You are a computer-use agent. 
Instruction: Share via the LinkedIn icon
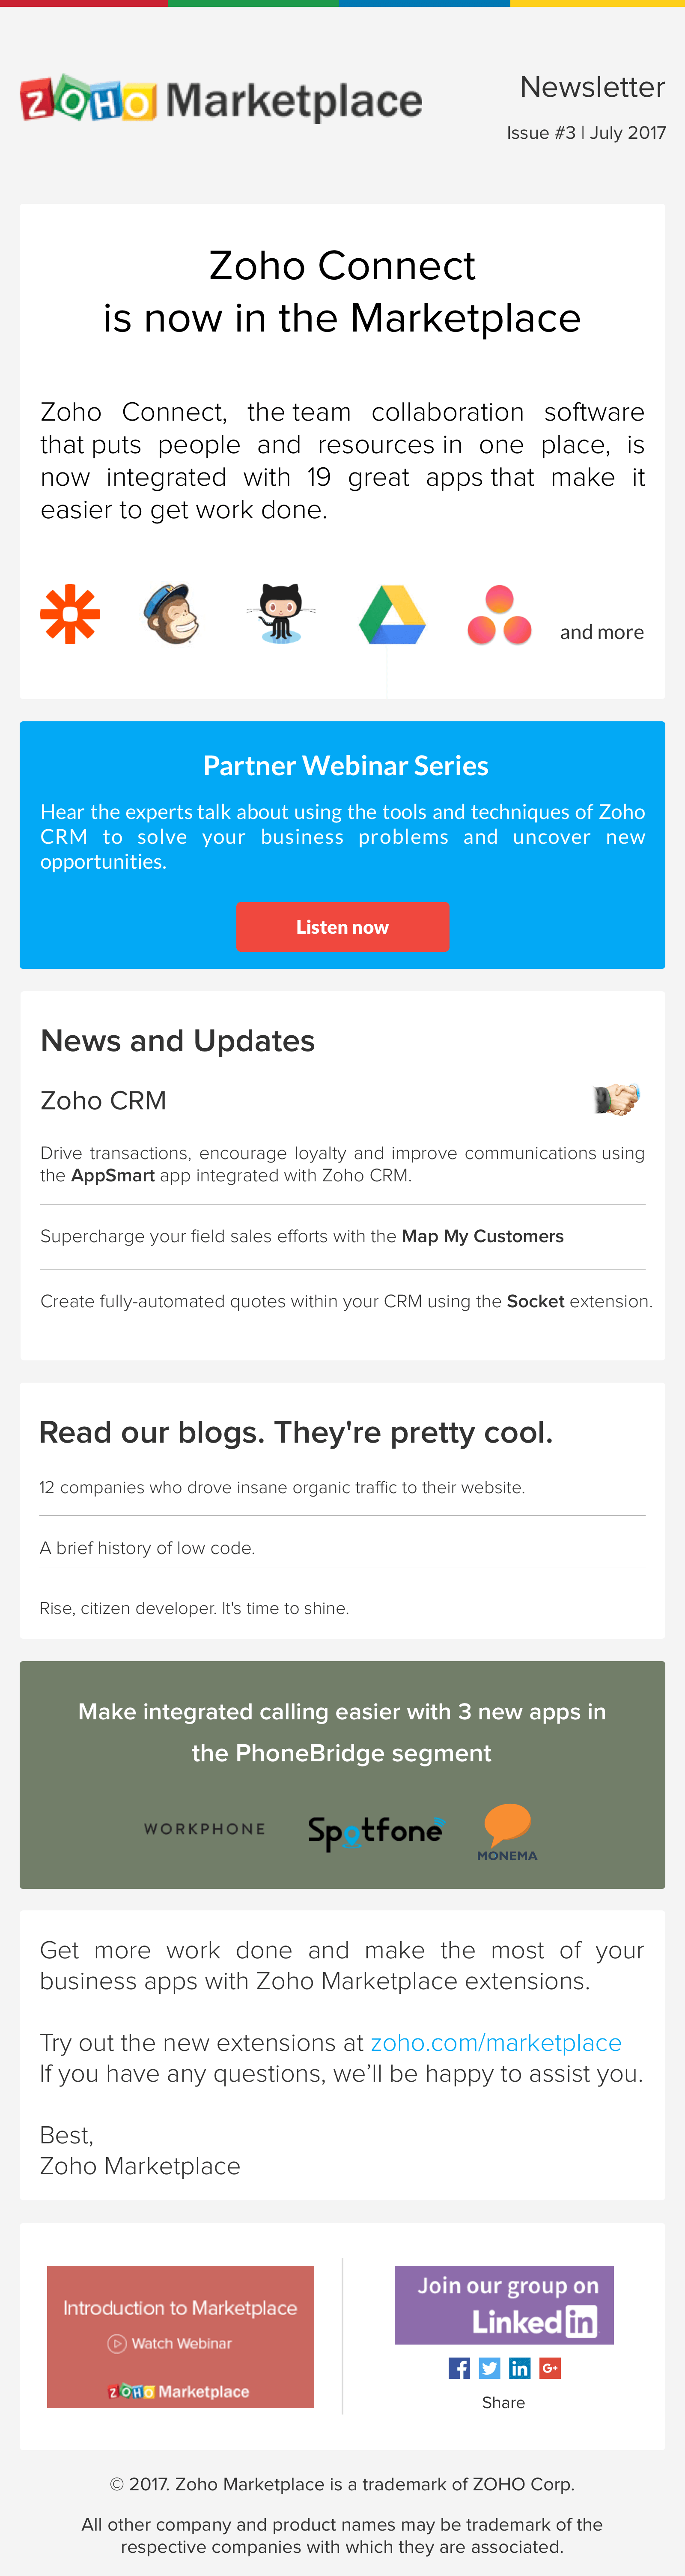pyautogui.click(x=520, y=2367)
